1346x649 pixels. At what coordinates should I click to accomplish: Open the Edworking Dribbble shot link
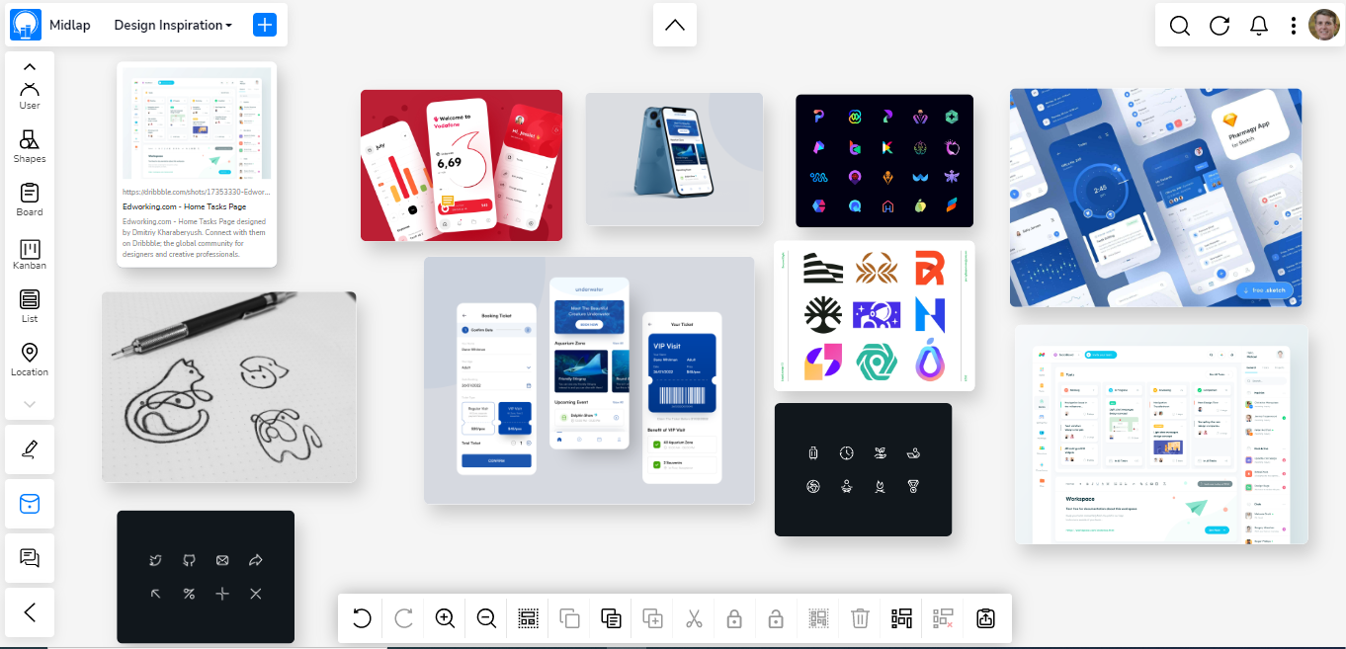(x=196, y=191)
